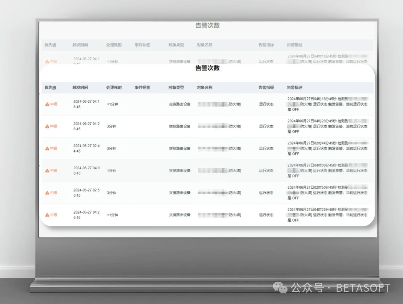Click the 中级 priority icon on the 3分钟 row at 04:28:45
This screenshot has height=304, width=403.
click(x=47, y=126)
